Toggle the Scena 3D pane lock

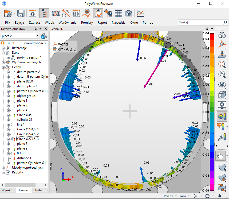point(207,29)
